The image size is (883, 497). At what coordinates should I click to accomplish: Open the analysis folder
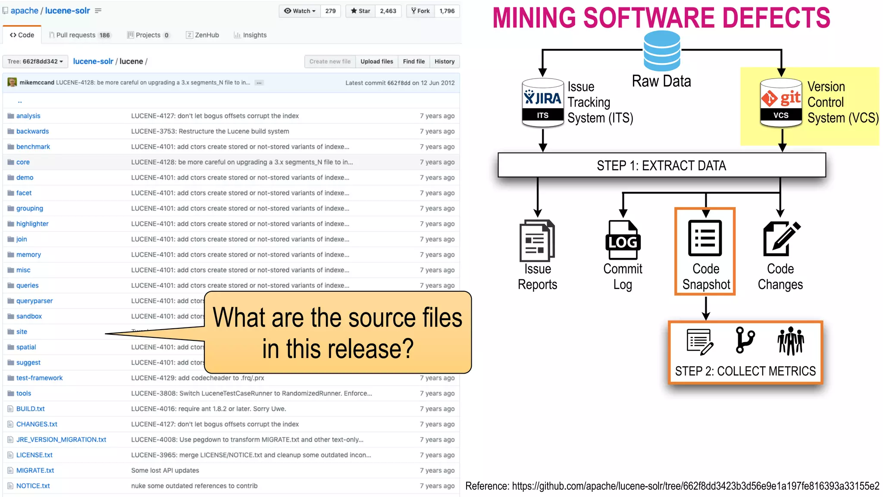click(x=28, y=116)
